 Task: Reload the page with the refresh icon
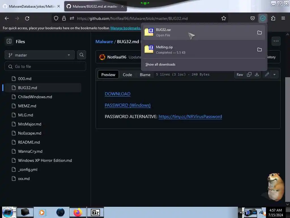tap(27, 18)
